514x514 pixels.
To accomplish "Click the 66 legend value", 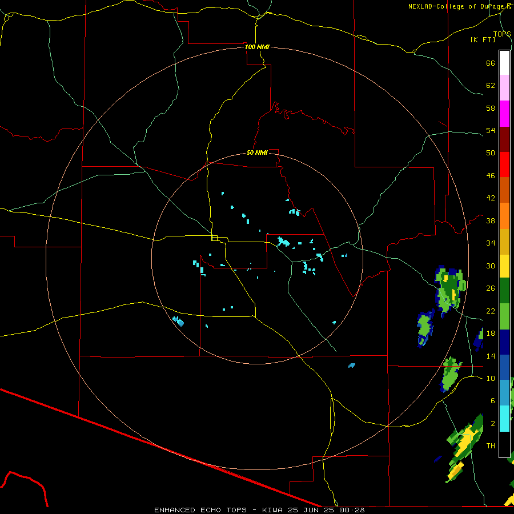I will point(491,63).
